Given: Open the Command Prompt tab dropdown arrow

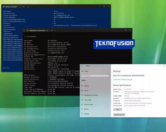Looking at the screenshot, I should pyautogui.click(x=55, y=30).
